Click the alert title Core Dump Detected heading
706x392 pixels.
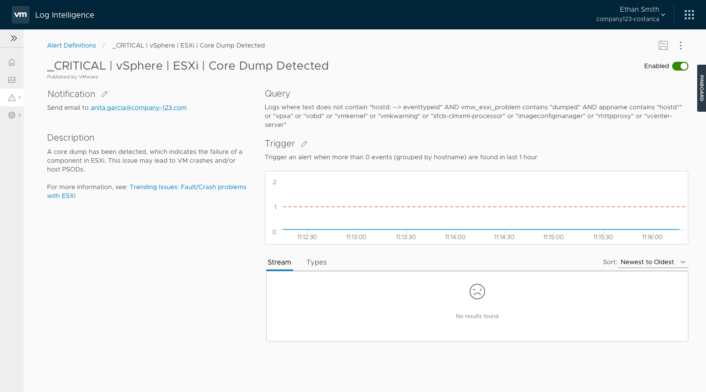(x=188, y=66)
